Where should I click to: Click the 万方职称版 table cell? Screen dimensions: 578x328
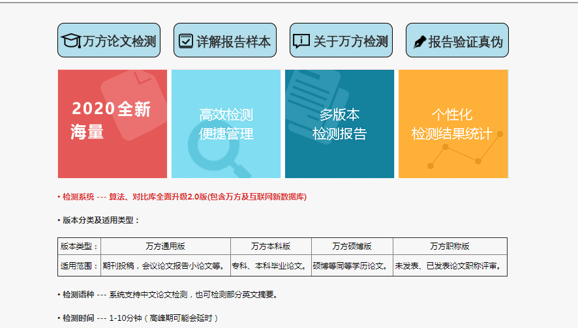450,246
